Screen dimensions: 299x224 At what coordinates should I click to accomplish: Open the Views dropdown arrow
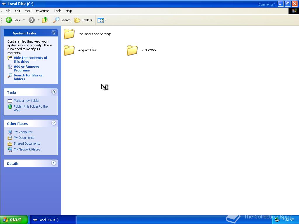tap(106, 20)
